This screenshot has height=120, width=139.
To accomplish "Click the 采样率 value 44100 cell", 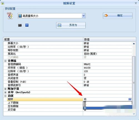I will pyautogui.click(x=108, y=68).
